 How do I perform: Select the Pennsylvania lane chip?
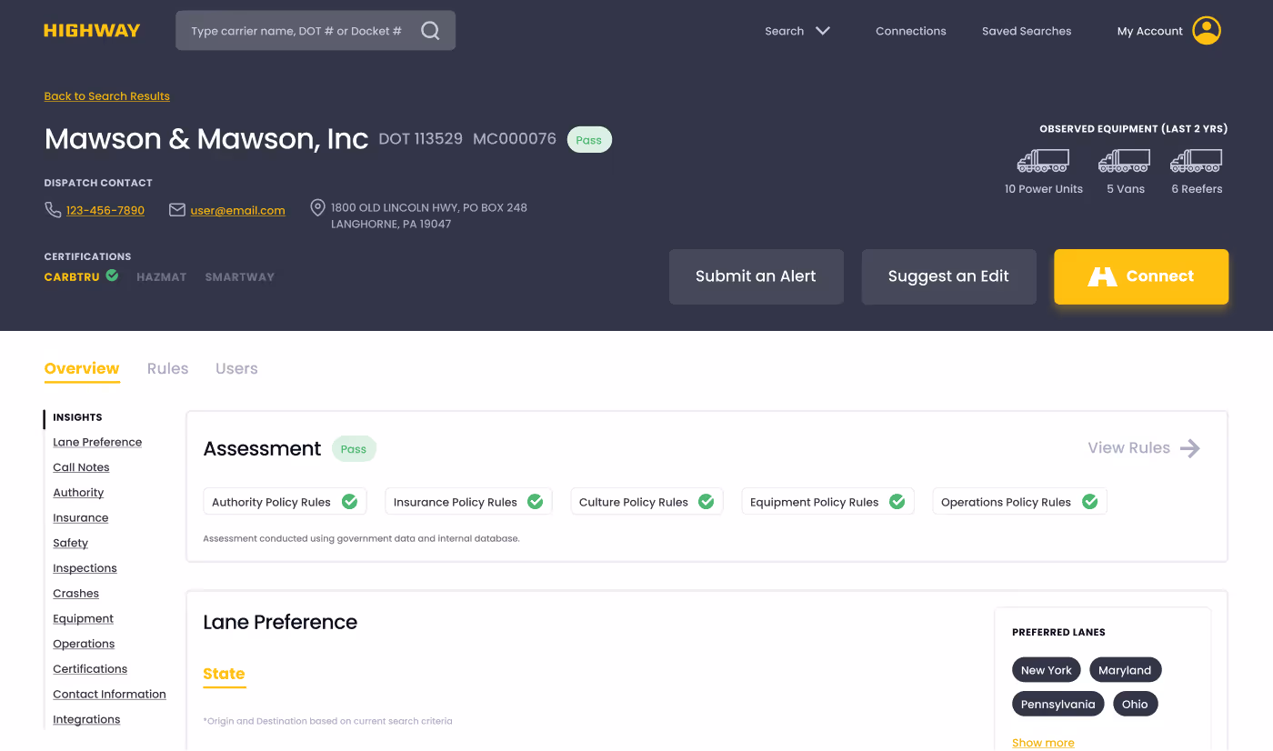1058,704
